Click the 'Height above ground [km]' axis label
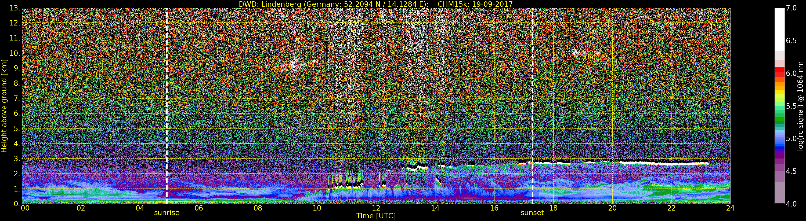Screen dimensions: 806x221 coord(4,106)
